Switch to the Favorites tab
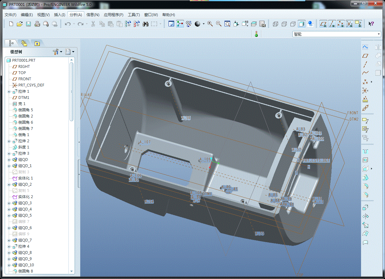This screenshot has width=385, height=279. click(x=37, y=43)
